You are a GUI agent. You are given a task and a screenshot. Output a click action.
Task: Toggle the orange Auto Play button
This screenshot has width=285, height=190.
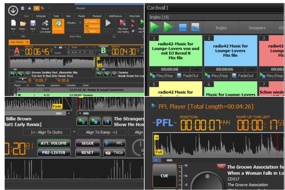click(58, 26)
